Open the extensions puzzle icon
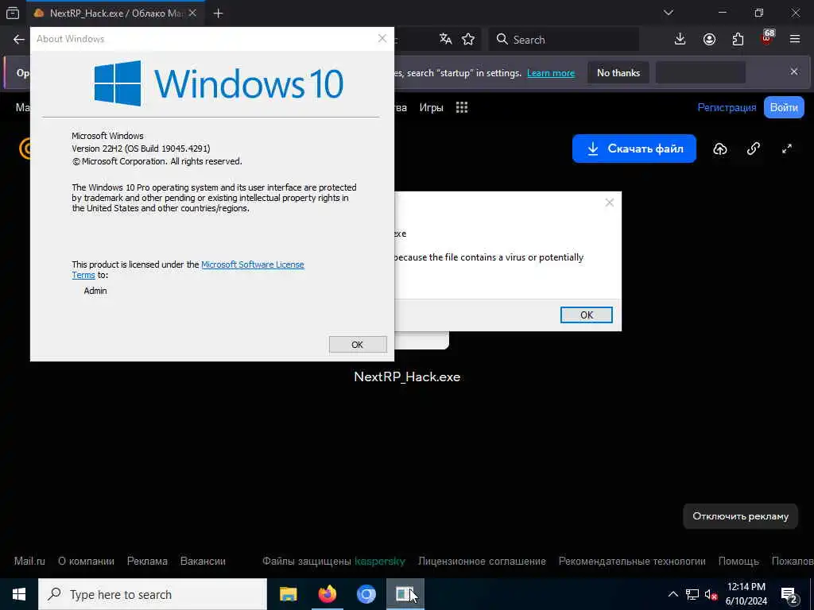This screenshot has width=814, height=610. pos(738,40)
